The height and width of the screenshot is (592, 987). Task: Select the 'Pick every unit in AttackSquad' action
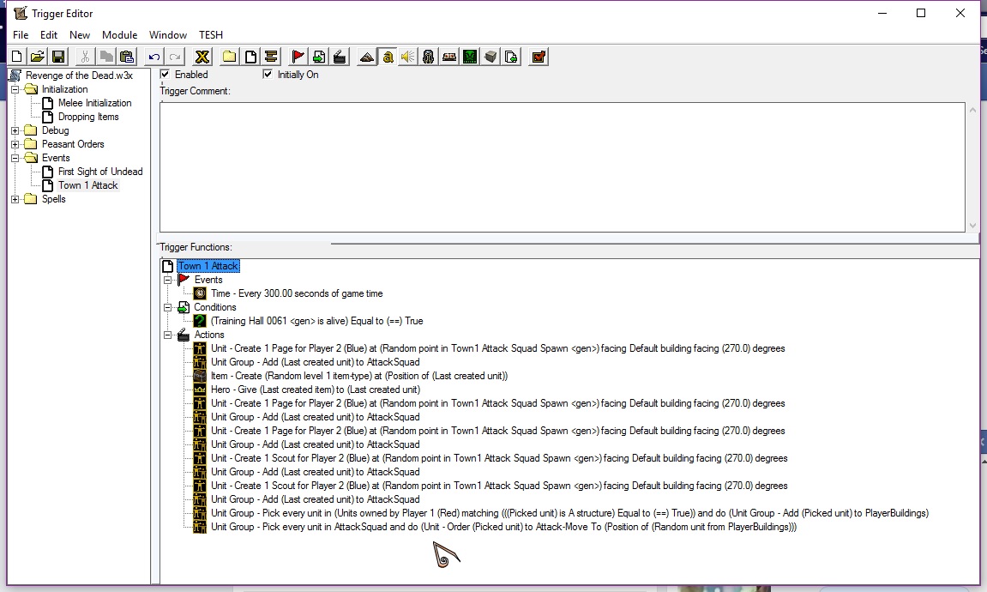[503, 527]
